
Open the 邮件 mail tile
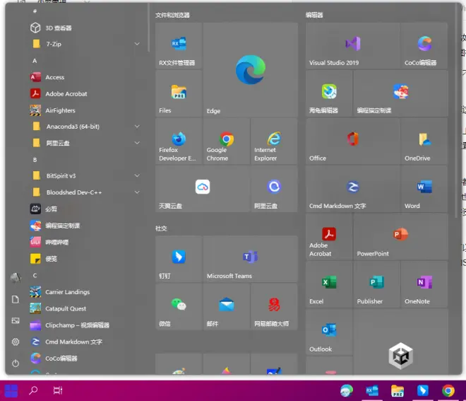tap(227, 307)
